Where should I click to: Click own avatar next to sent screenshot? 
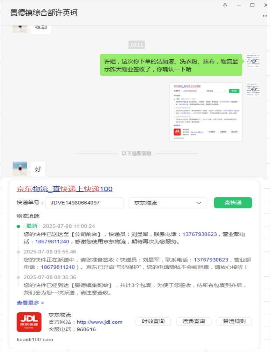tap(254, 90)
